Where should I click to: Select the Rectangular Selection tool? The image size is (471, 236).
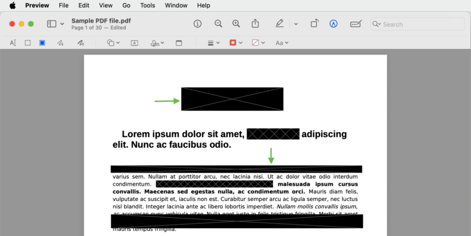tap(28, 43)
